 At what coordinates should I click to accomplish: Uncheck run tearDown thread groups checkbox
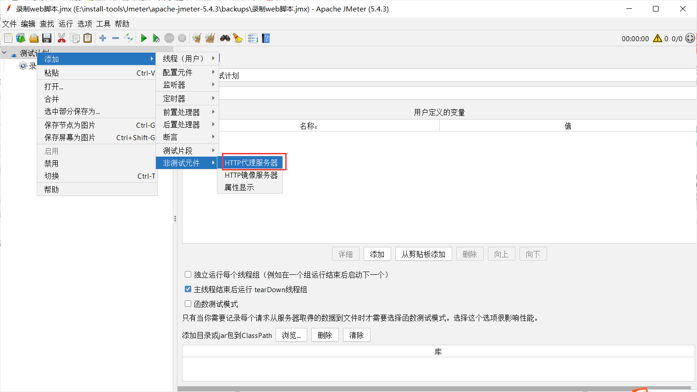[x=188, y=289]
